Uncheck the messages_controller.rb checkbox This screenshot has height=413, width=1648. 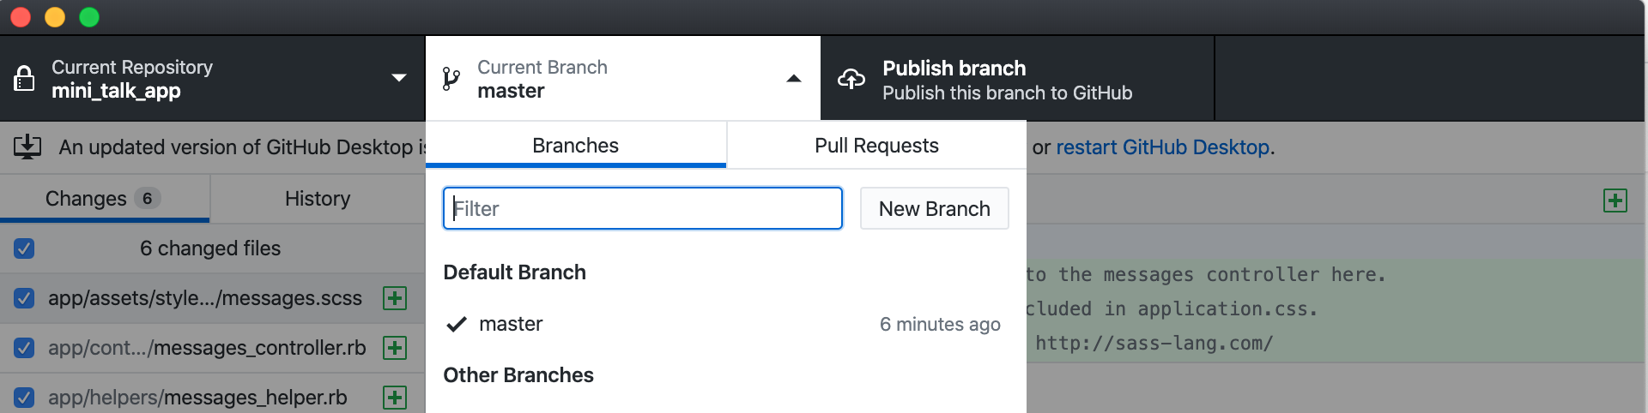(x=24, y=348)
